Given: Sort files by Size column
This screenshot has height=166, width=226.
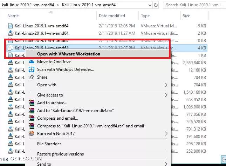Looking at the screenshot, I should coord(194,15).
